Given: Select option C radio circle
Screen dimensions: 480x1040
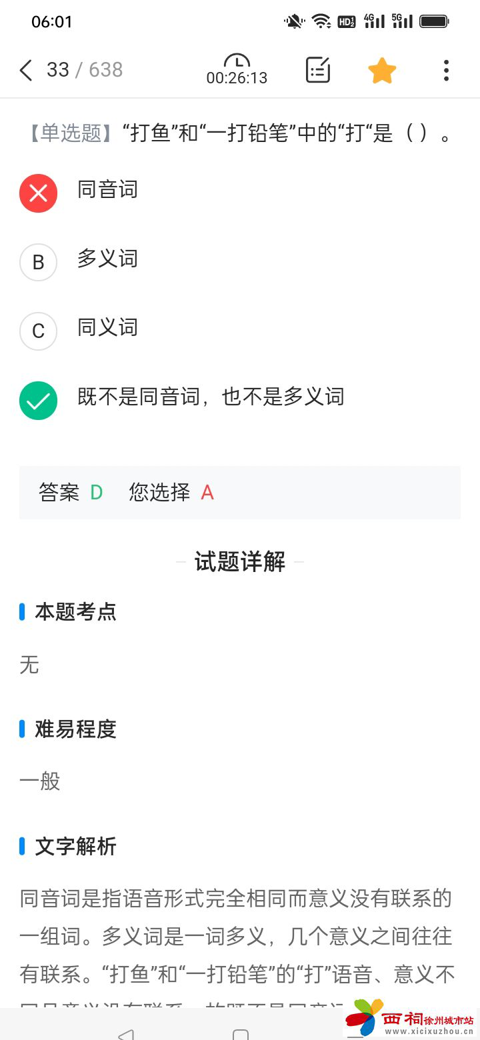Looking at the screenshot, I should [38, 331].
